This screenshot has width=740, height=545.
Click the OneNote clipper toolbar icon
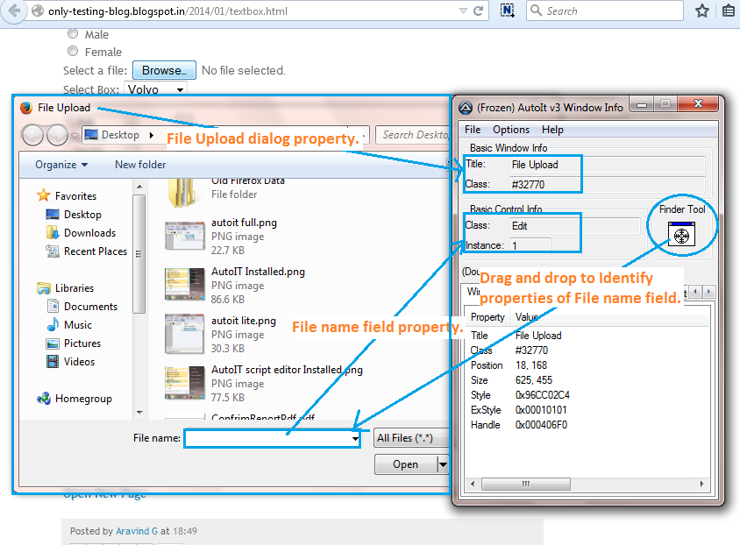(x=508, y=11)
